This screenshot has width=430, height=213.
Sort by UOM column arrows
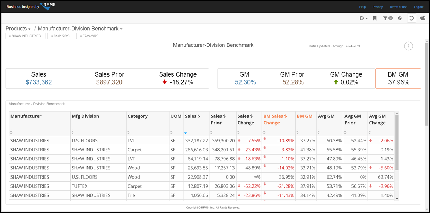[x=171, y=132]
